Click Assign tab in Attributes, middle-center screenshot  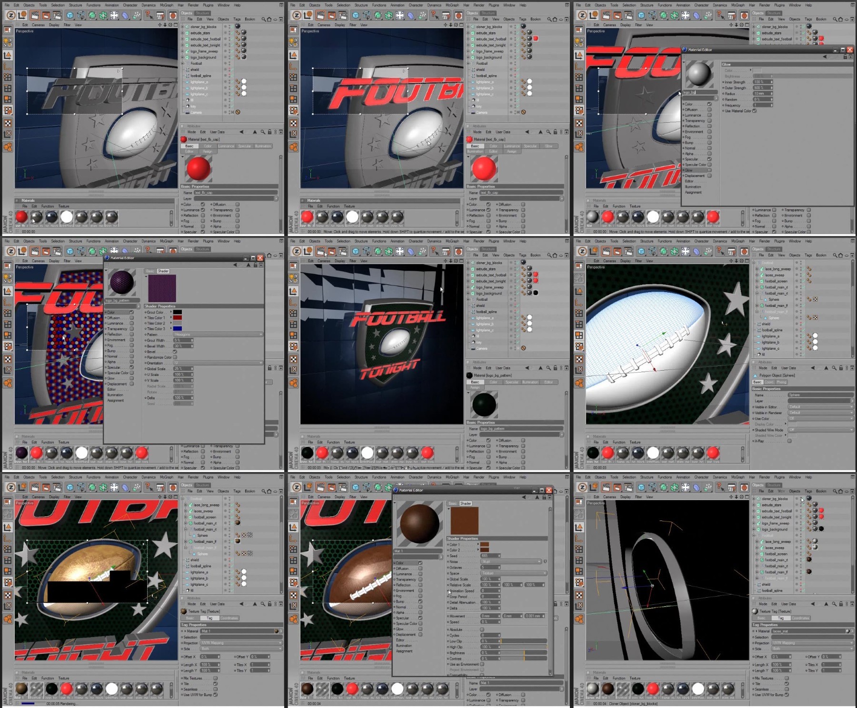(x=475, y=387)
